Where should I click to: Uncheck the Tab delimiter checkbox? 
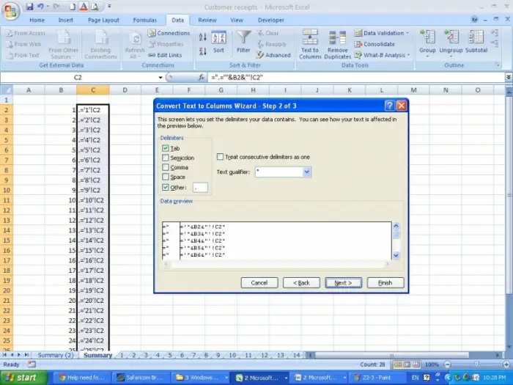click(165, 148)
